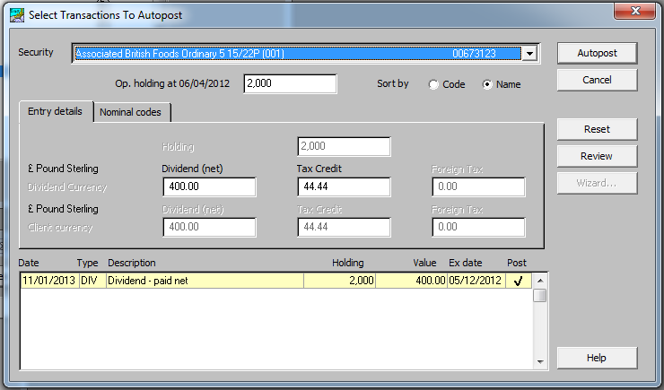Click the Reset button
This screenshot has height=390, width=664.
[x=597, y=129]
